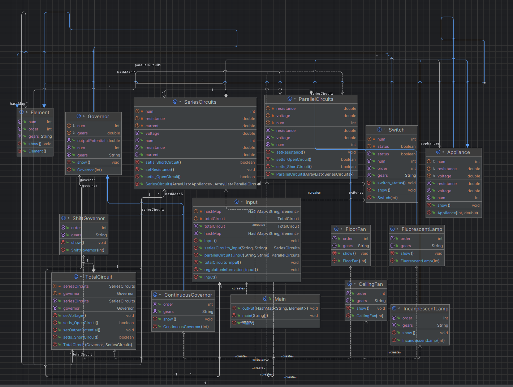Select the IncandescentLamp class title
This screenshot has width=513, height=387.
point(426,309)
